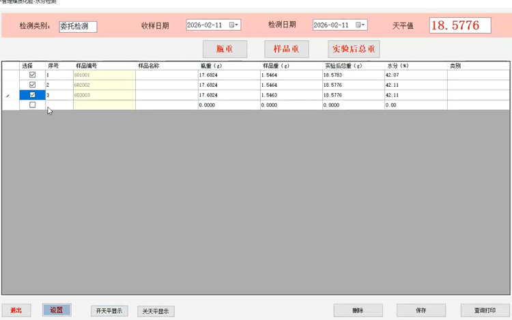This screenshot has width=512, height=320.
Task: Open 查询打印 query and print
Action: click(x=485, y=310)
